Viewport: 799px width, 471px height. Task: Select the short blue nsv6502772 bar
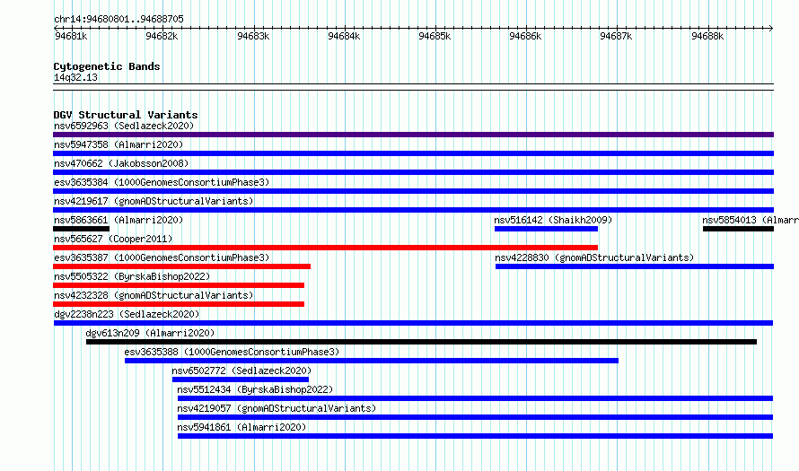[241, 379]
